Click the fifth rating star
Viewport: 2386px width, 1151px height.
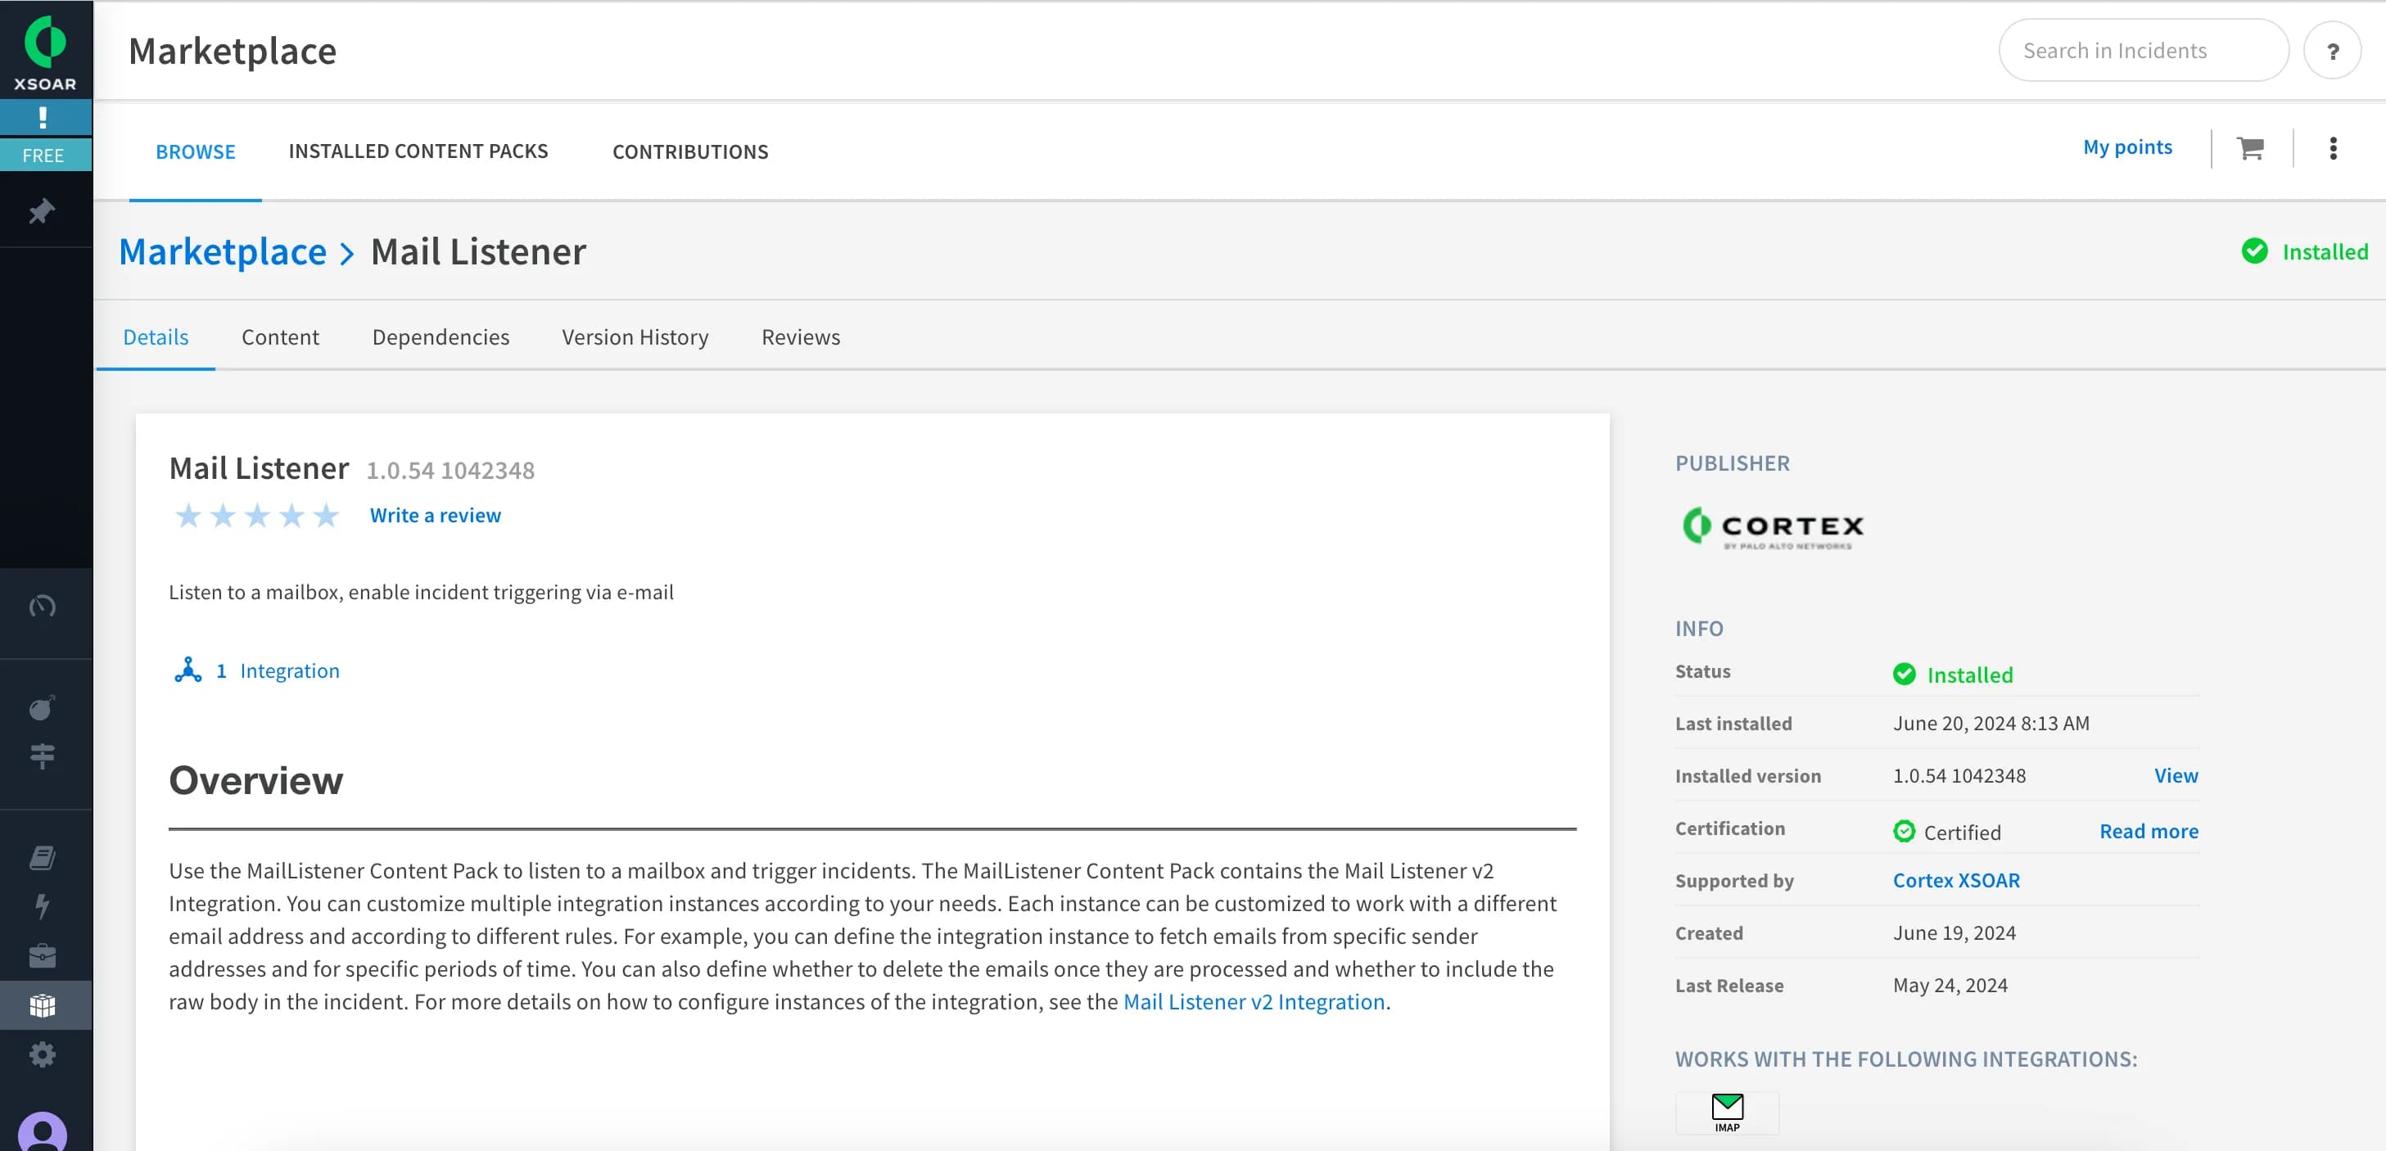[326, 515]
